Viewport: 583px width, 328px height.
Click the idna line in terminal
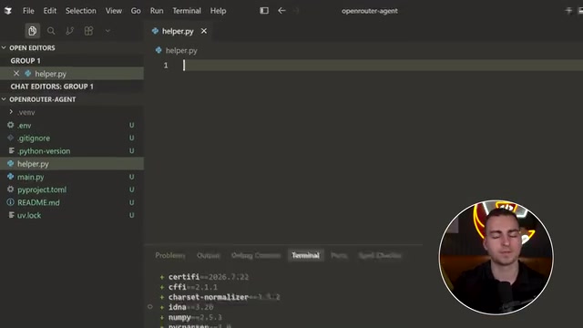[186, 307]
